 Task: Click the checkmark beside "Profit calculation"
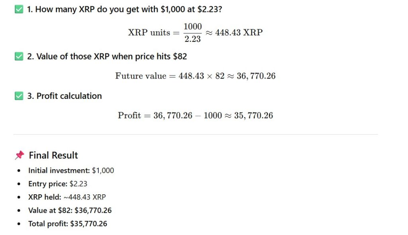tap(19, 96)
